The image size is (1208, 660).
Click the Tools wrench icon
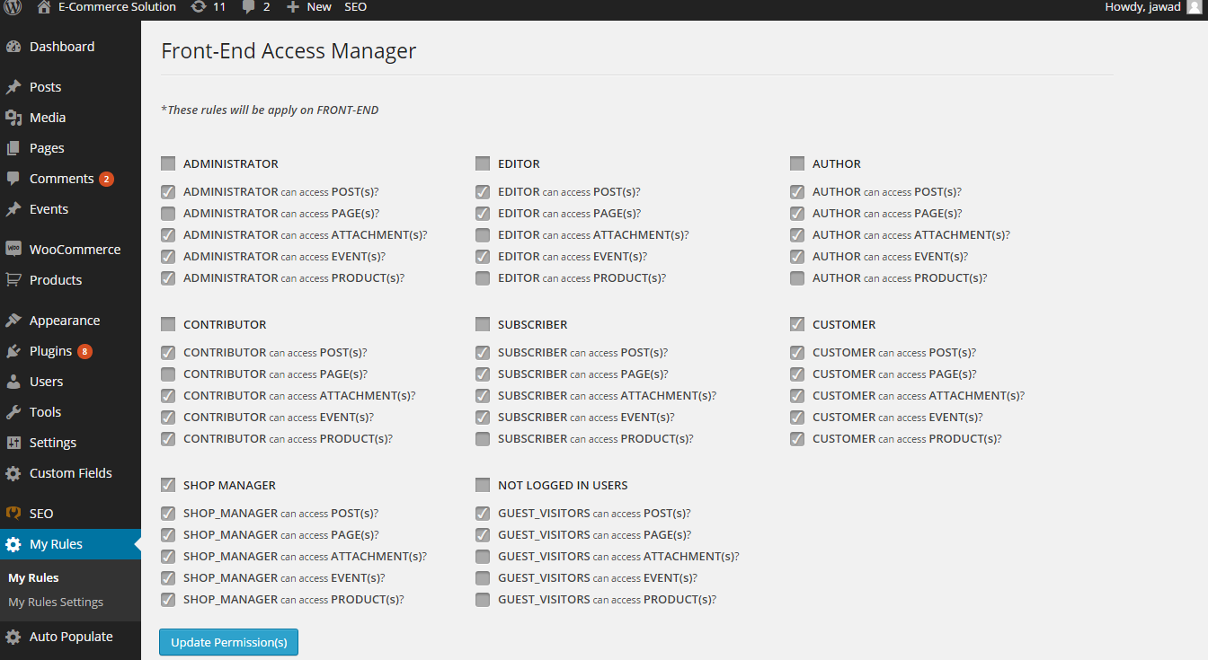coord(13,412)
